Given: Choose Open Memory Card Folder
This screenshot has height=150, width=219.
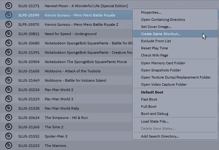Looking at the screenshot, I should [175, 63].
